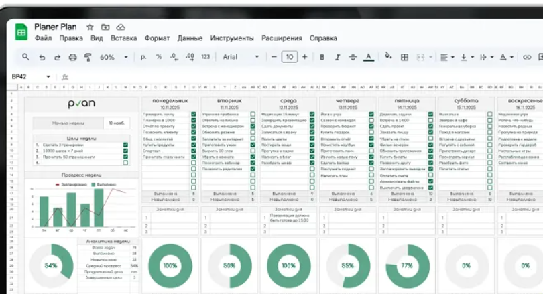This screenshot has height=294, width=543.
Task: Apply italic formatting
Action: 337,57
